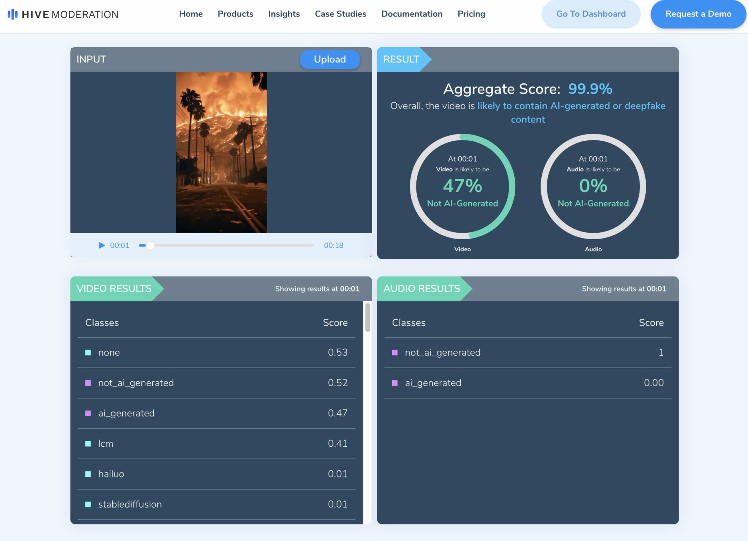Click the pink square beside not_ai_generated video row
This screenshot has width=748, height=541.
click(88, 383)
